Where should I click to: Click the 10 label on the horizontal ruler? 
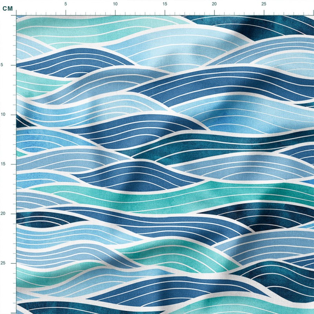point(115,4)
